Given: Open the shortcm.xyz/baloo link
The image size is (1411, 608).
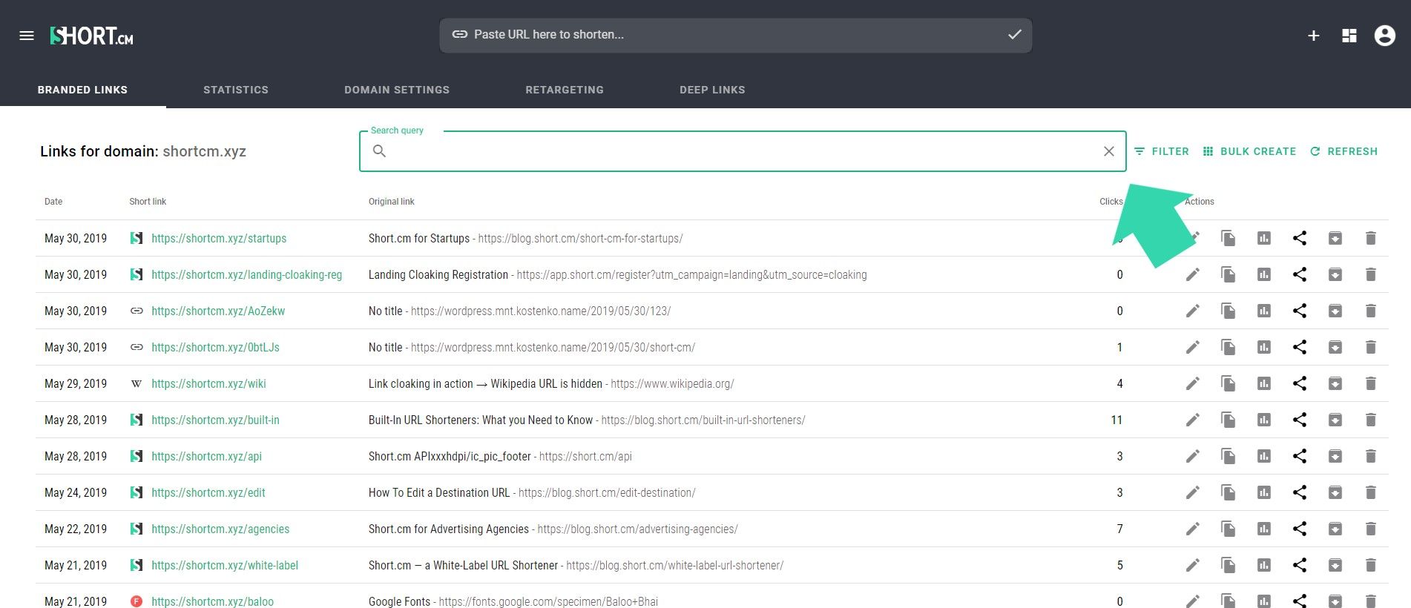Looking at the screenshot, I should [212, 601].
